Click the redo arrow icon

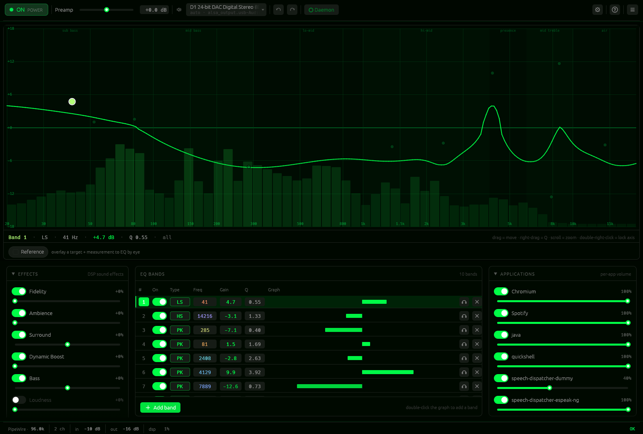click(292, 10)
